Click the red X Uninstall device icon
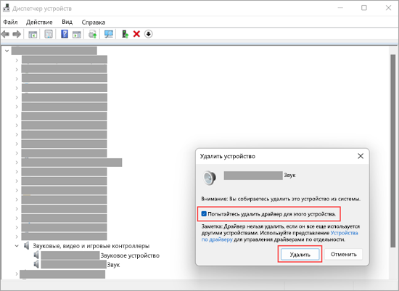 pyautogui.click(x=136, y=34)
